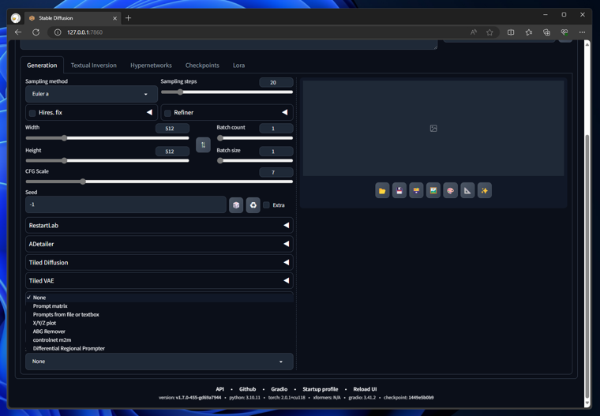Refresh the browser page
The height and width of the screenshot is (416, 600).
(36, 32)
